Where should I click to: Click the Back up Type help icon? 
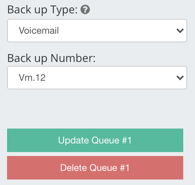coord(85,9)
